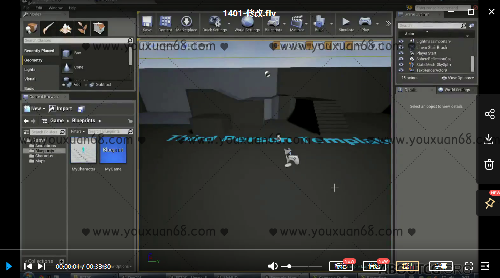The height and width of the screenshot is (278, 500).
Task: Go back in Content Browser history
Action: point(26,121)
